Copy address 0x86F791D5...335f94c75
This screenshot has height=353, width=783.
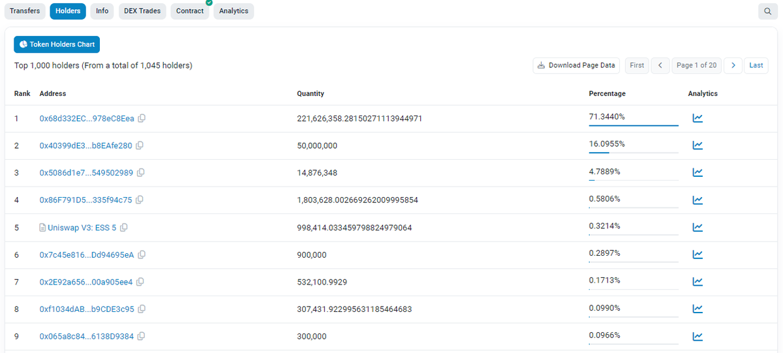140,200
